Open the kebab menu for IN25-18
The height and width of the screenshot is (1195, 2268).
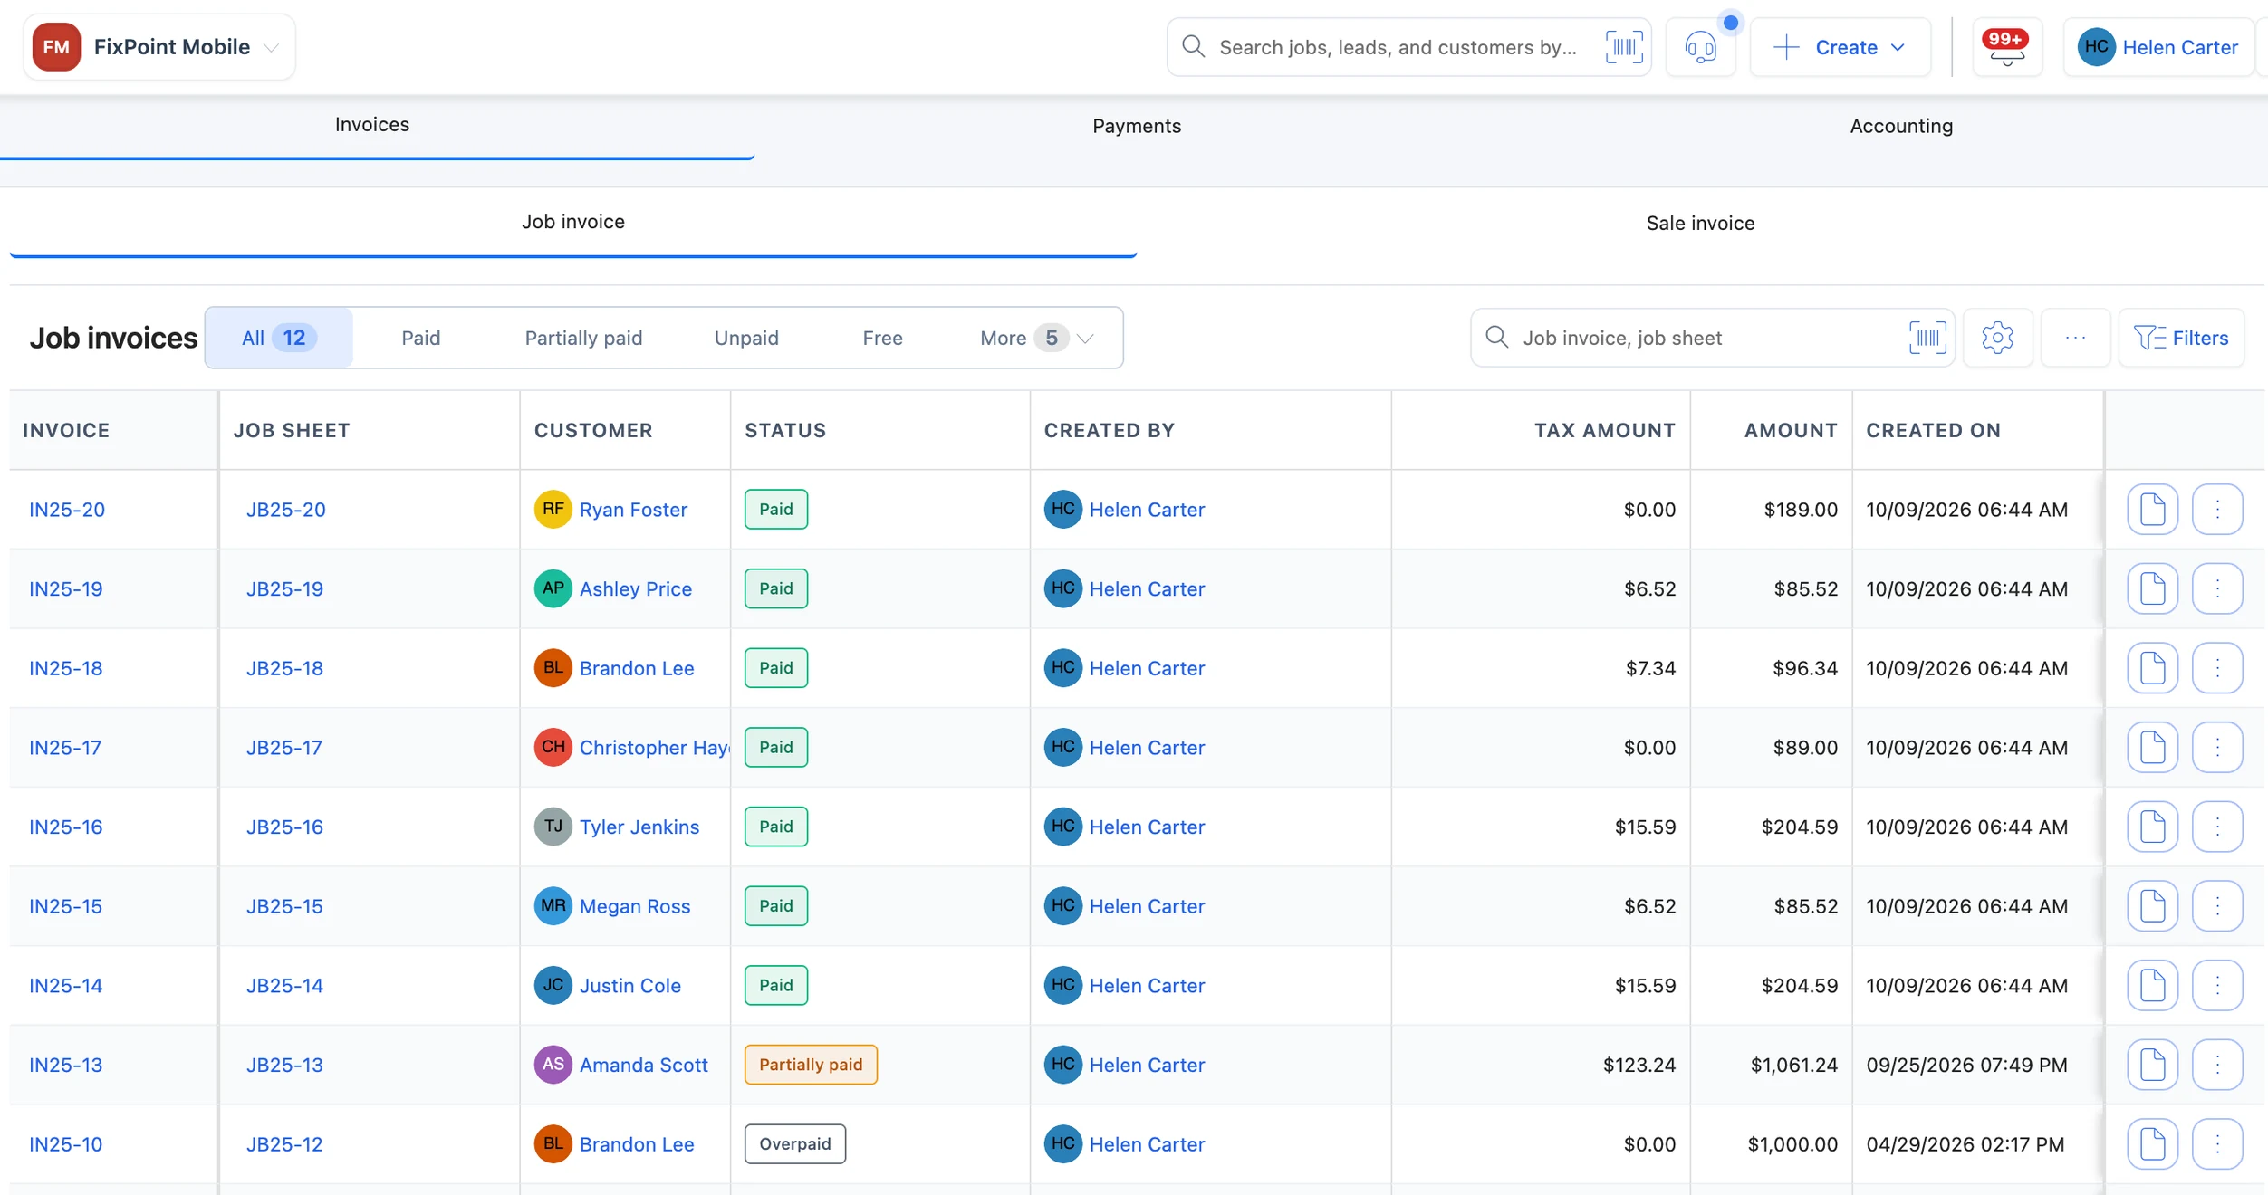coord(2217,668)
